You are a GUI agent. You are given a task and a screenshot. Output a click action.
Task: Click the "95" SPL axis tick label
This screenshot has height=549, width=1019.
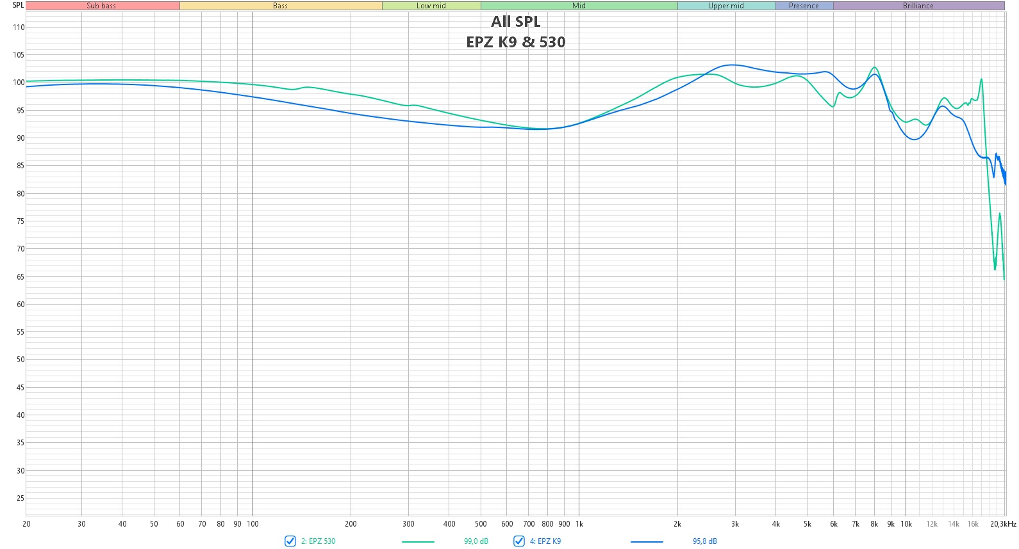tap(21, 111)
